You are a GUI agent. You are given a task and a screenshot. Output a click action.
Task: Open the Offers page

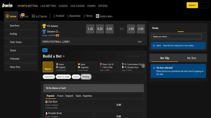103,6
